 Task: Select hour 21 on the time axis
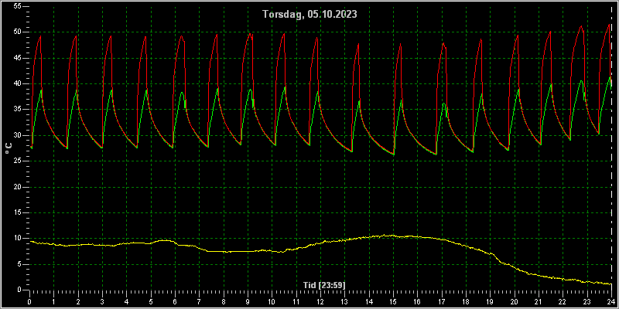[x=539, y=302]
